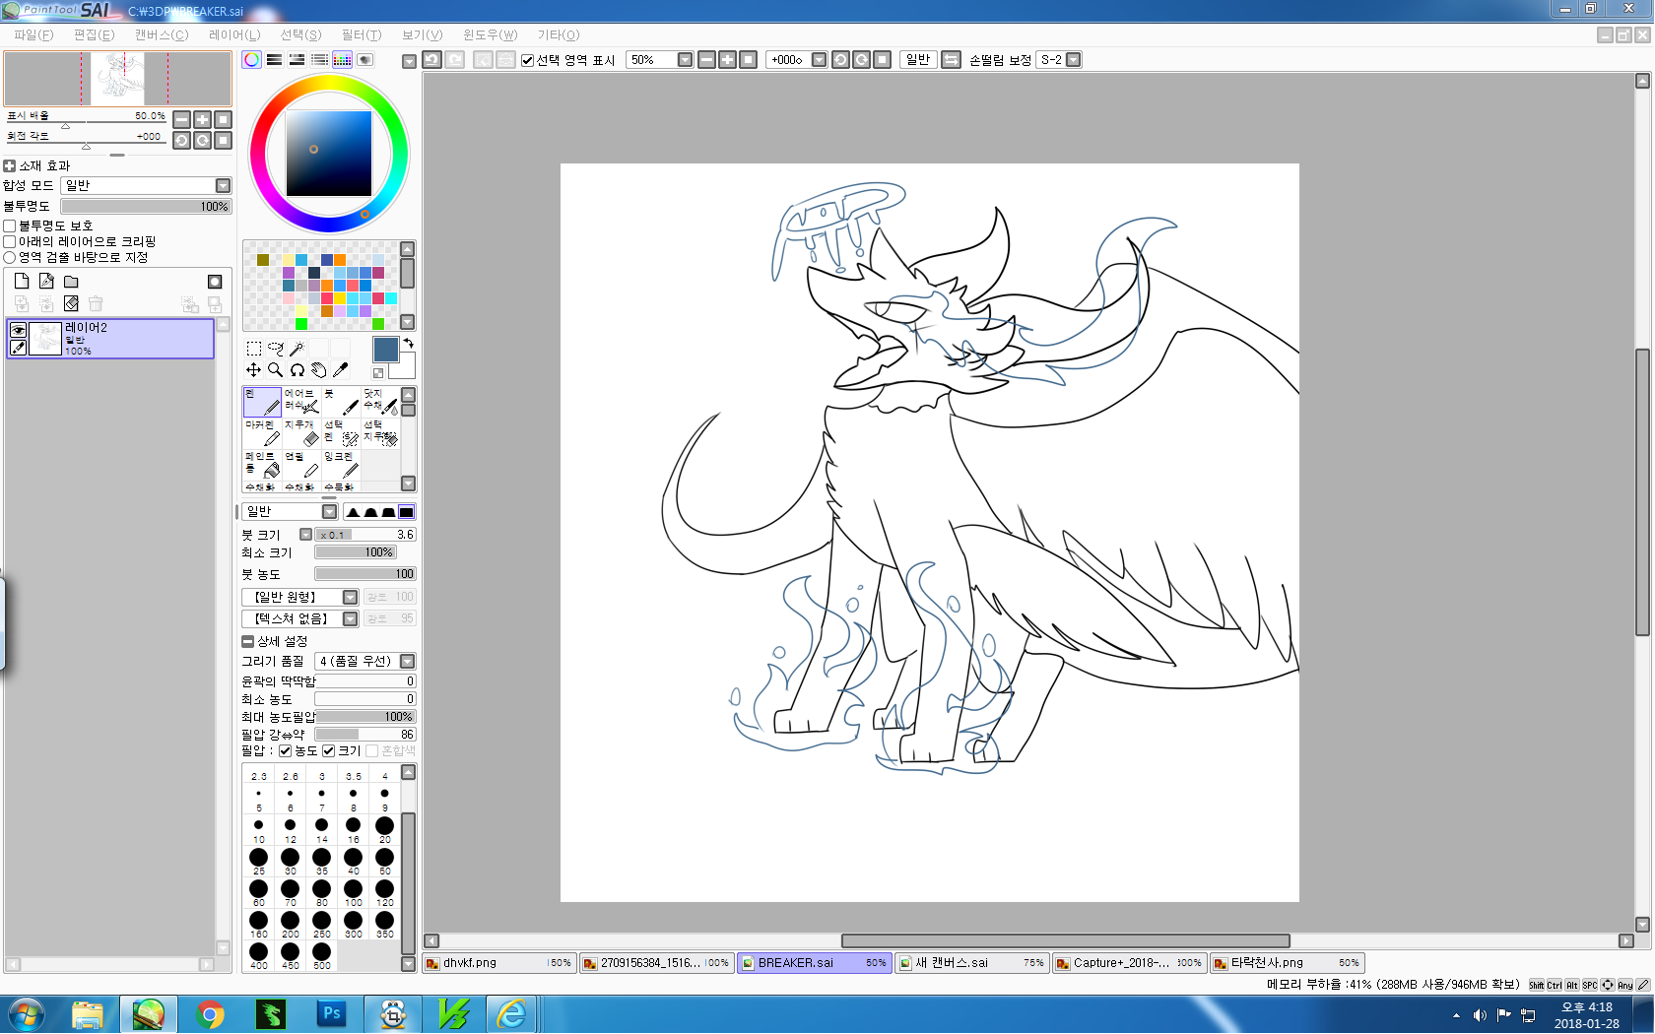
Task: Open the 캔버스 menu
Action: click(162, 35)
